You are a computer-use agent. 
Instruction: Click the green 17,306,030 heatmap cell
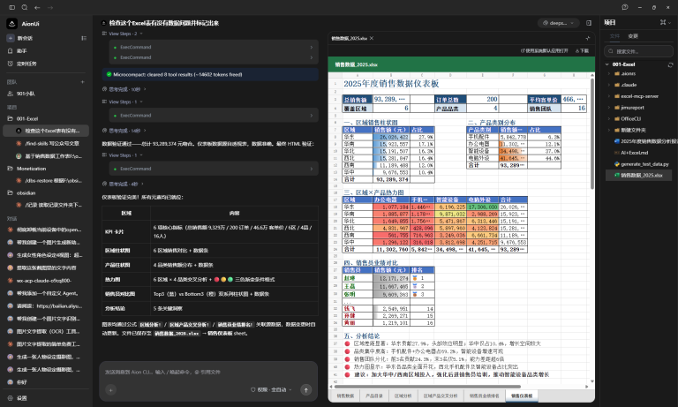pos(483,207)
